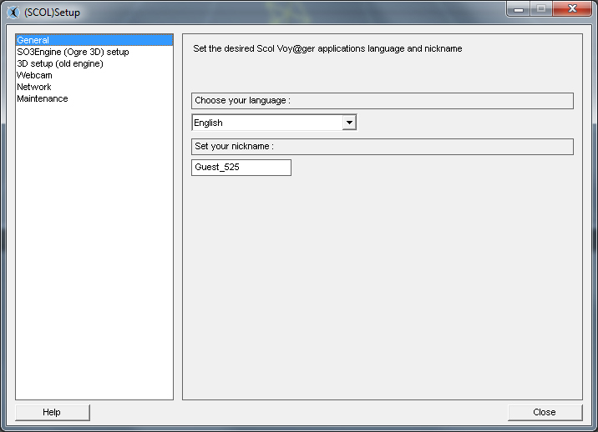Click the English language combo box

click(274, 123)
